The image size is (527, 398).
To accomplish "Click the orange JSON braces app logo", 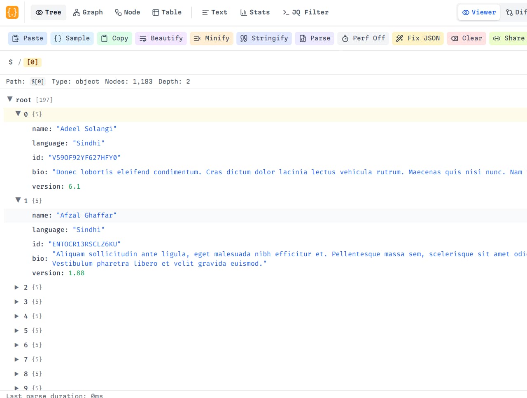I will tap(12, 12).
